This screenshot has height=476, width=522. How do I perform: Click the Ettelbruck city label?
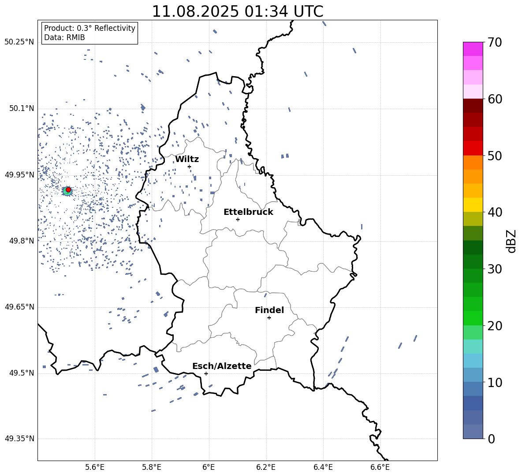click(248, 212)
